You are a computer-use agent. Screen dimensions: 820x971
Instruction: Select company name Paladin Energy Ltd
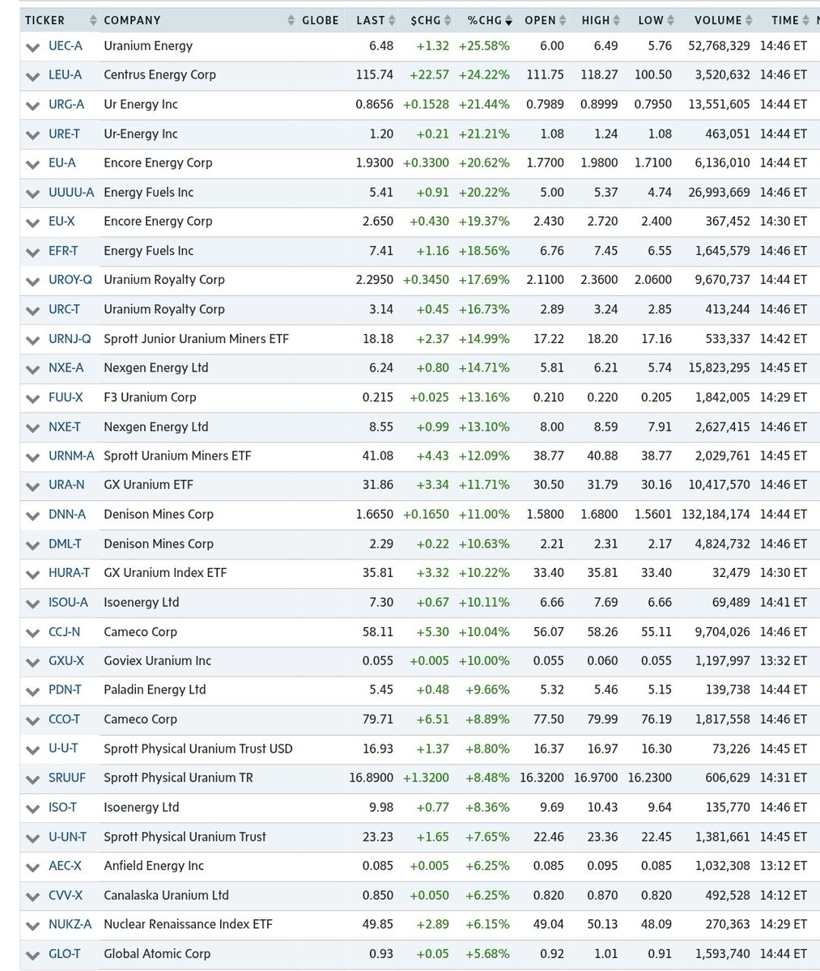[155, 689]
